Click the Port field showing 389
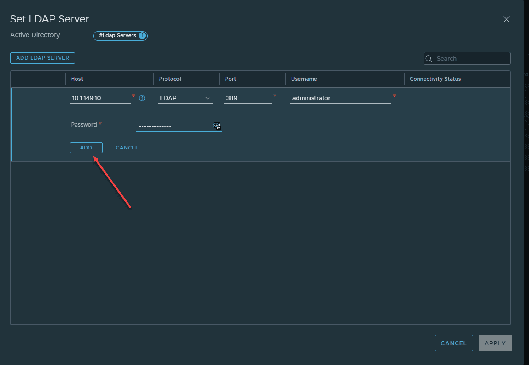The height and width of the screenshot is (365, 529). pos(247,98)
